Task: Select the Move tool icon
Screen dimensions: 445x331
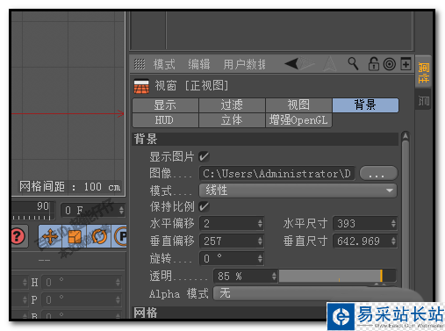Action: pyautogui.click(x=50, y=236)
